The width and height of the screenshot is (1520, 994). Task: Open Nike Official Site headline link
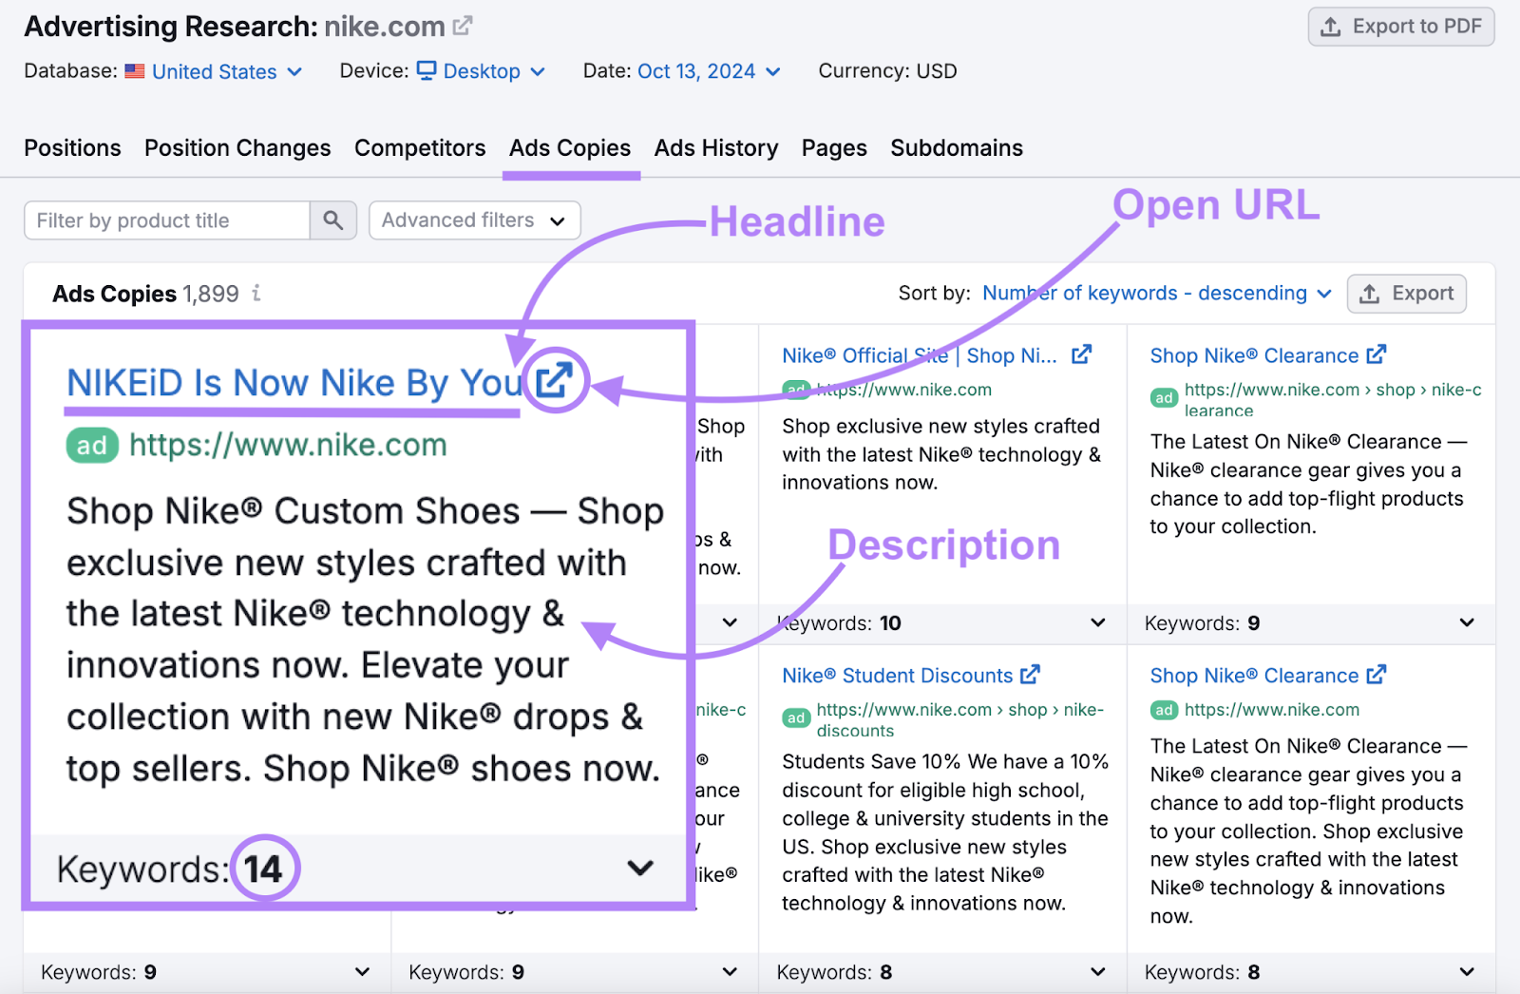(x=919, y=355)
